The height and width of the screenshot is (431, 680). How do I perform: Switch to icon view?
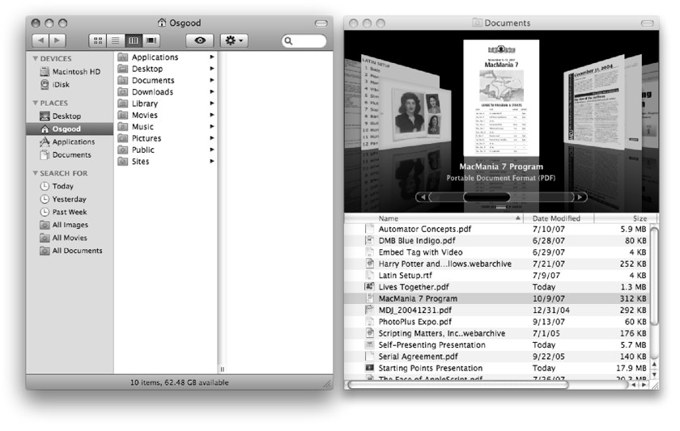coord(99,40)
